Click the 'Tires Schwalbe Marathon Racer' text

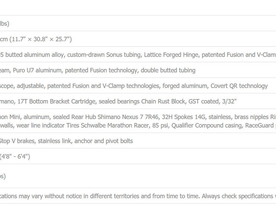pyautogui.click(x=107, y=125)
